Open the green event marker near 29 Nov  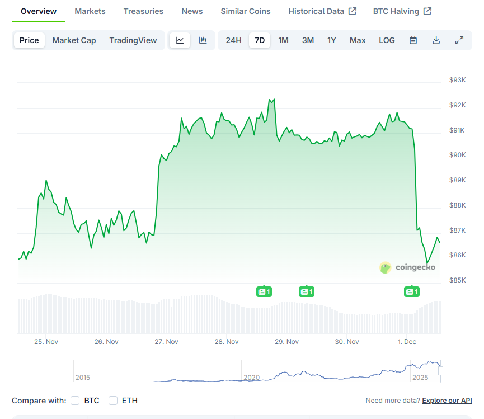point(306,291)
